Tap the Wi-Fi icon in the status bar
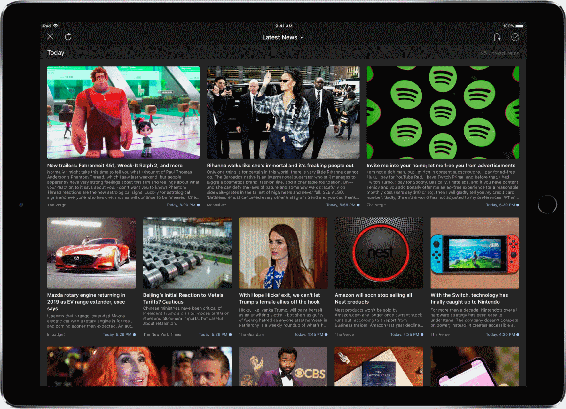The image size is (566, 409). pyautogui.click(x=56, y=26)
